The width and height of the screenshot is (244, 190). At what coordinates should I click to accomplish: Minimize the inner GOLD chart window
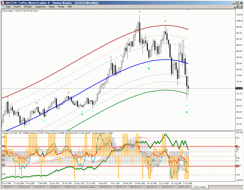pos(235,7)
